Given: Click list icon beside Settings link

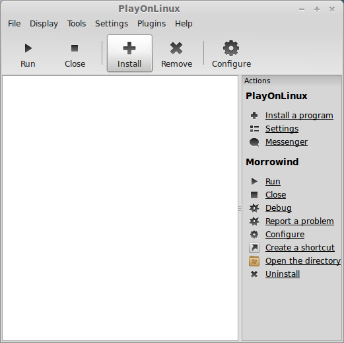Looking at the screenshot, I should (x=254, y=129).
